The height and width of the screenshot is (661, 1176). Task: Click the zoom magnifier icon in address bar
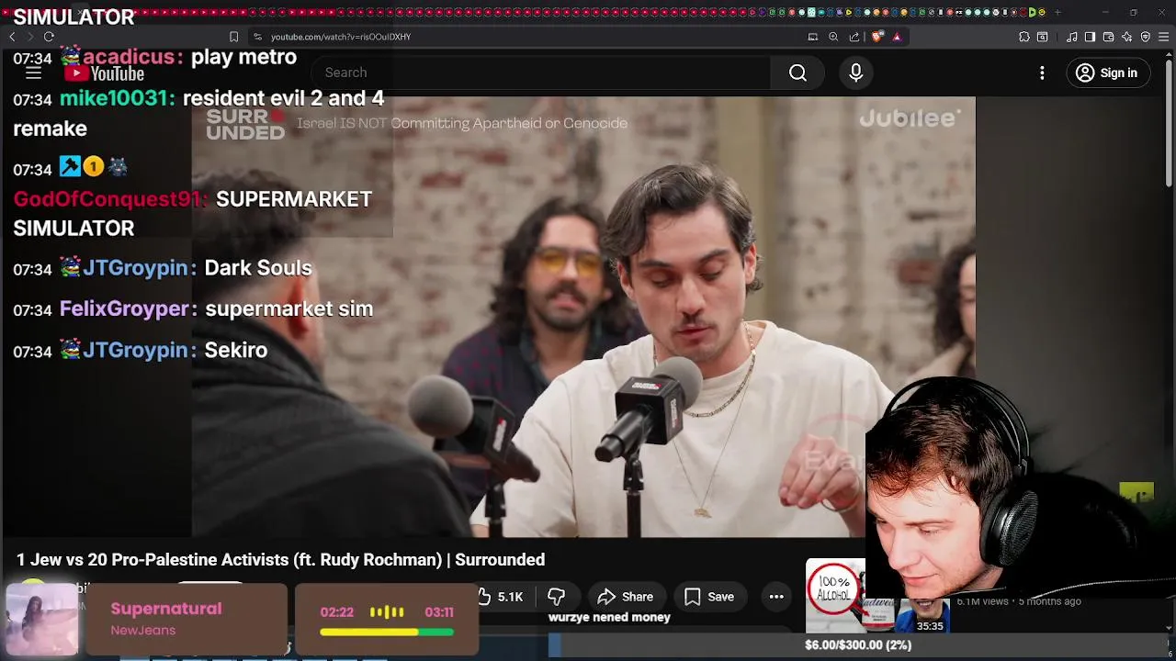(x=833, y=37)
